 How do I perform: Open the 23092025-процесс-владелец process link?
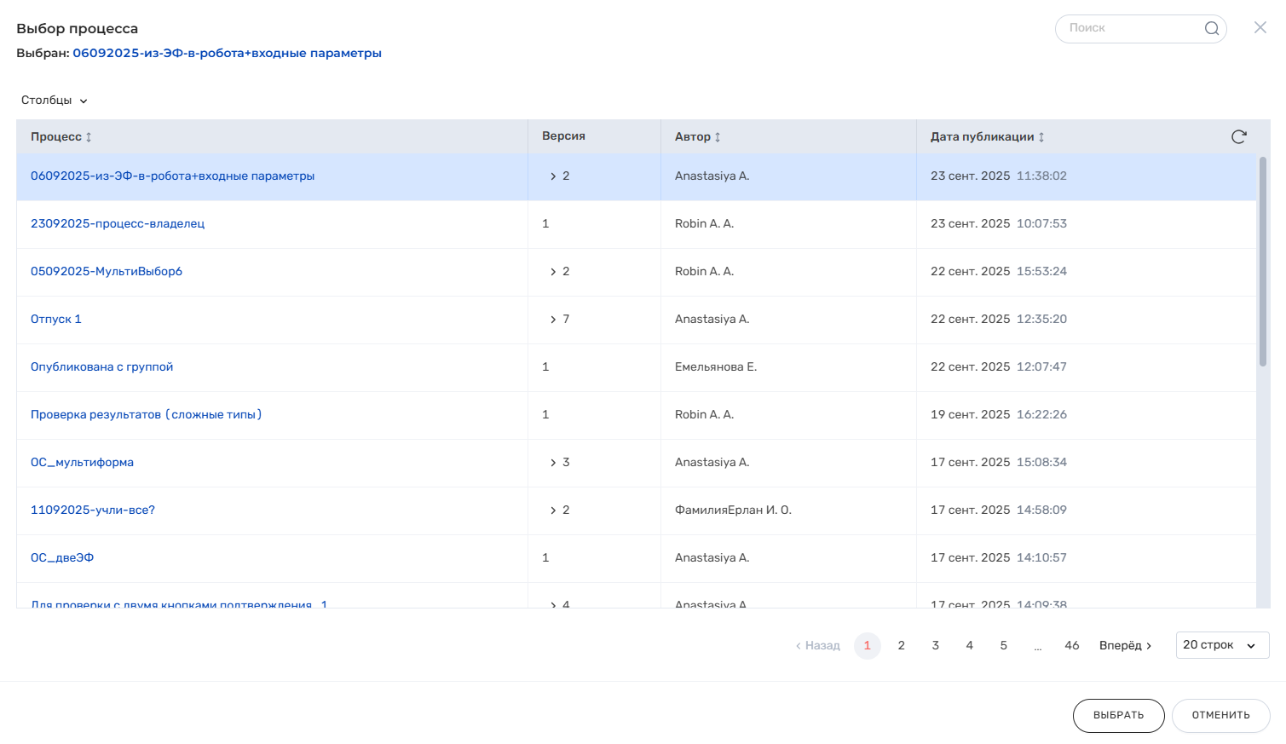point(118,224)
